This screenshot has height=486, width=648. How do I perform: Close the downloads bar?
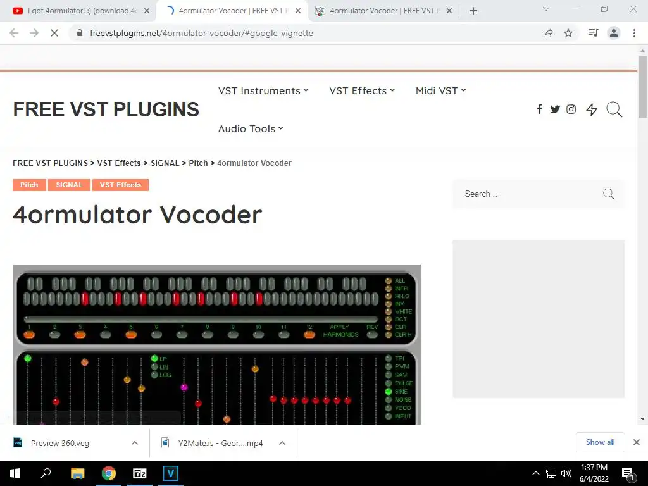(637, 442)
